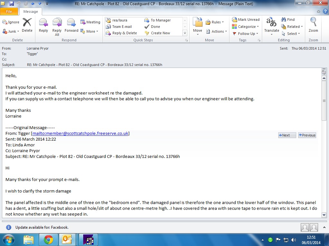This screenshot has width=329, height=246.
Task: Run the Reply & Delete quick step
Action: tap(121, 33)
